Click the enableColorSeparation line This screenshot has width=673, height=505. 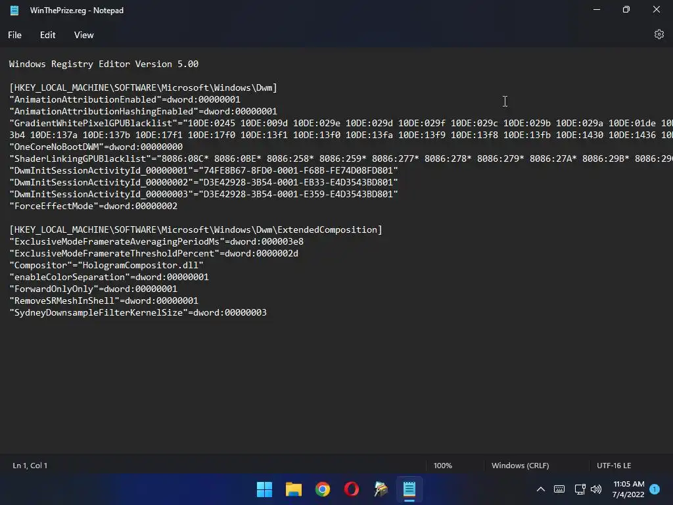coord(109,277)
